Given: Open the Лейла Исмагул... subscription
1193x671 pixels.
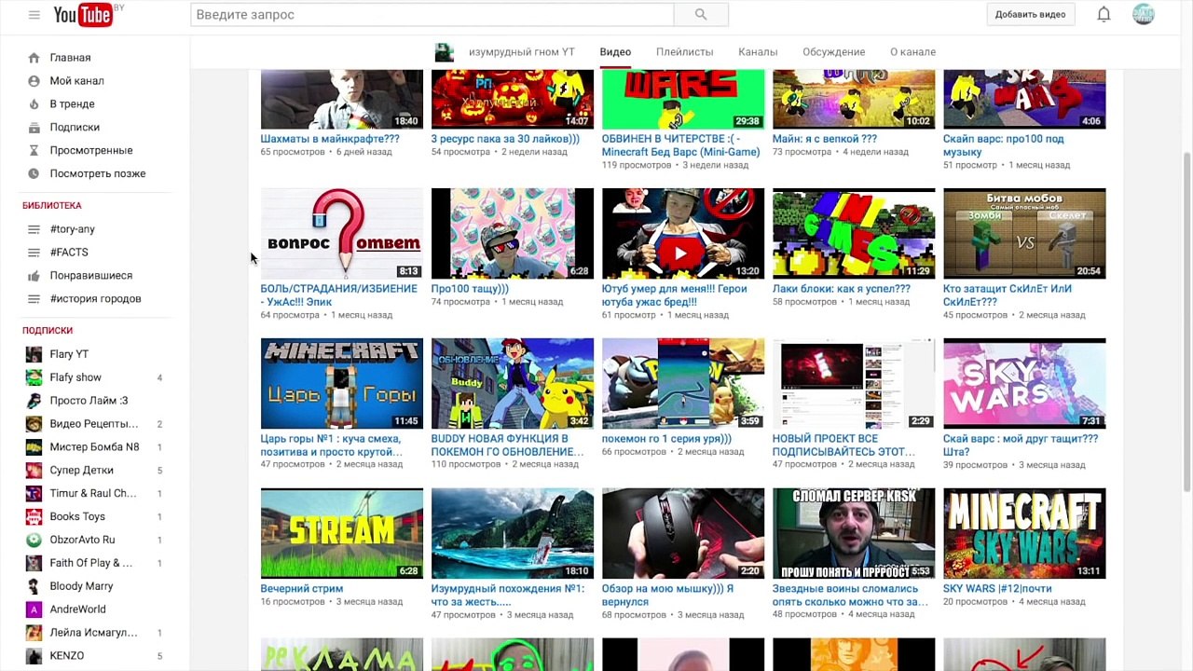Looking at the screenshot, I should [x=94, y=633].
